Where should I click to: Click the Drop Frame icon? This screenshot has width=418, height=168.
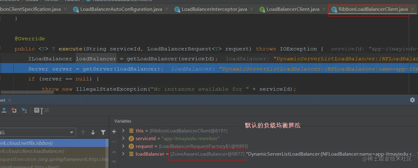(x=14, y=110)
